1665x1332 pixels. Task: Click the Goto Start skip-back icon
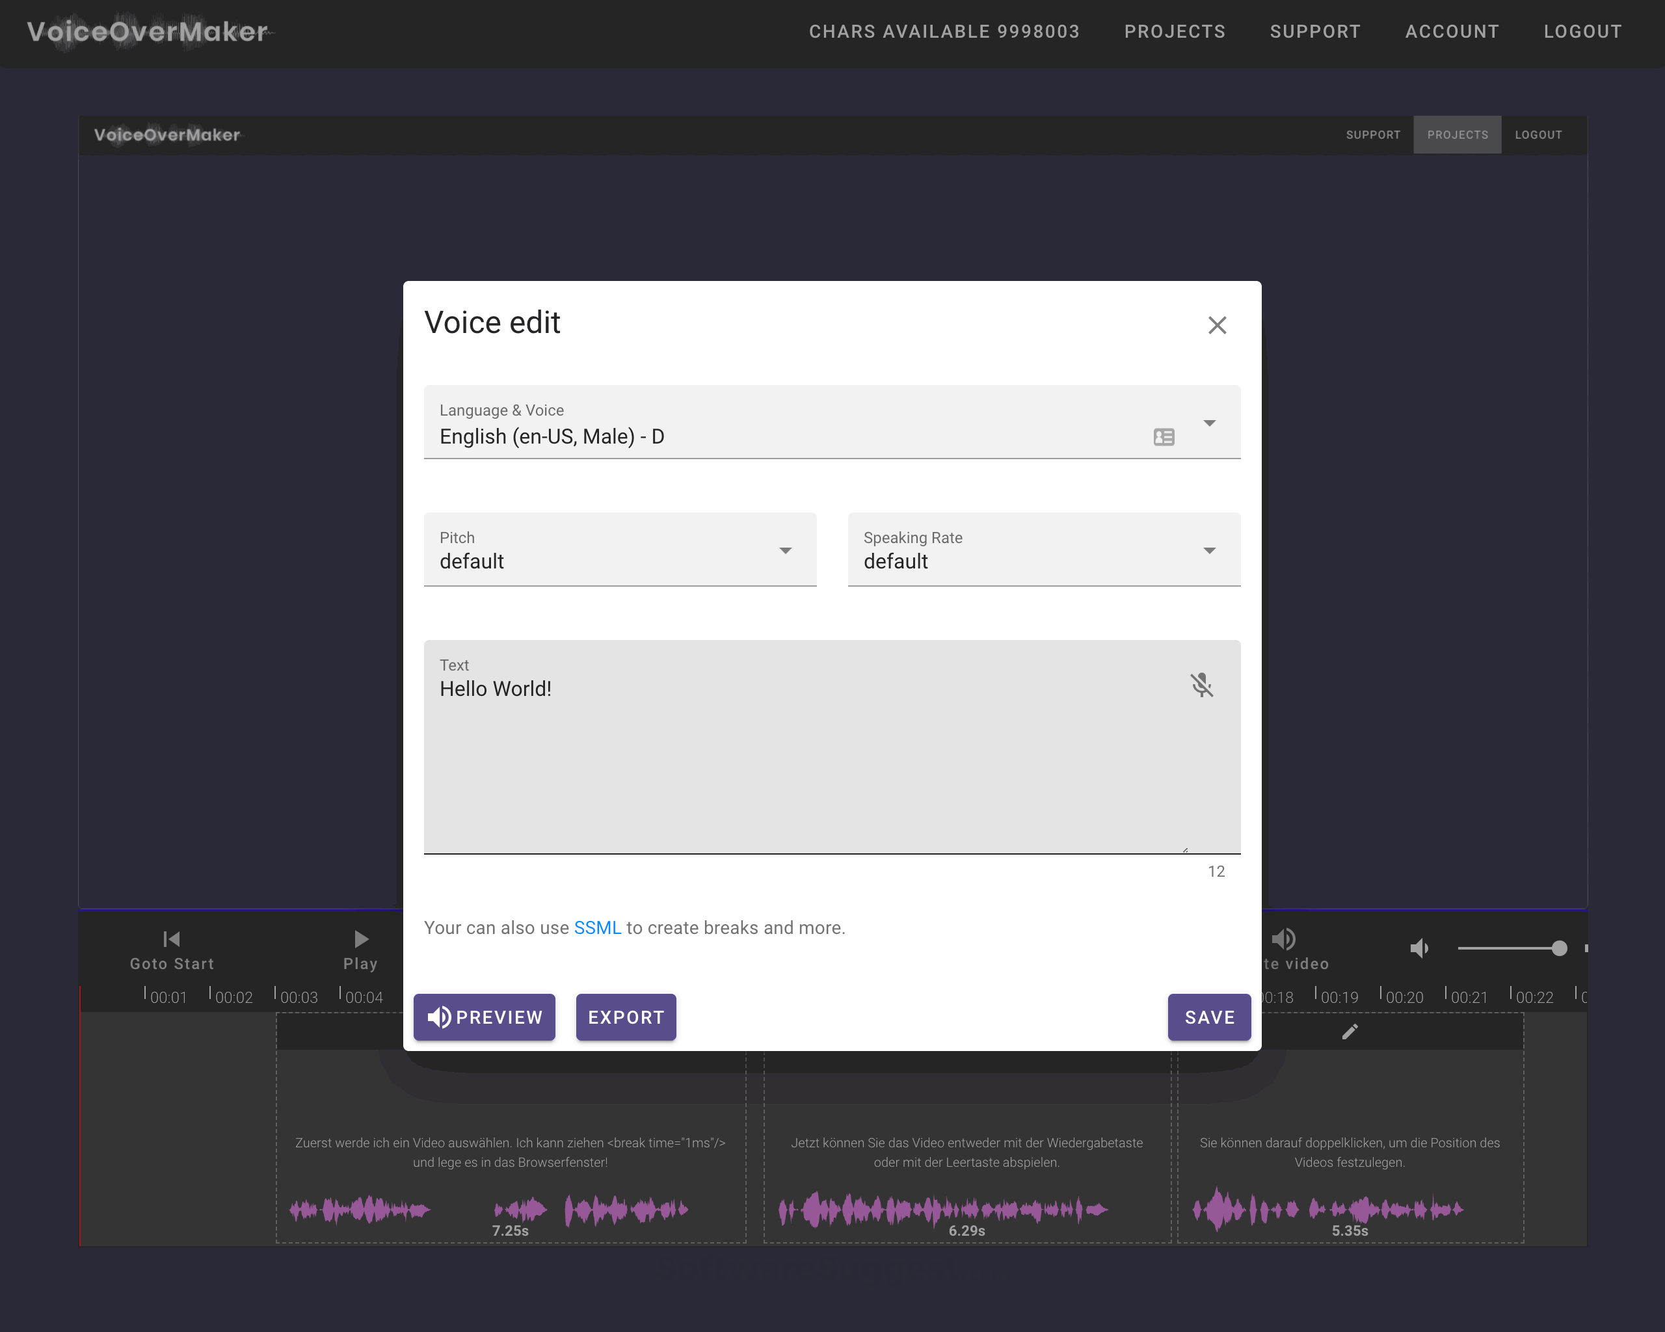click(172, 939)
